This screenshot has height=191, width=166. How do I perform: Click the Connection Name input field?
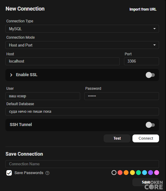click(x=82, y=164)
